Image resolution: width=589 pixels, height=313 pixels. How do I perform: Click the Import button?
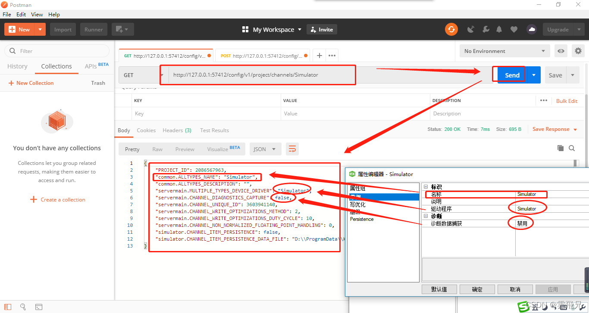[x=63, y=29]
